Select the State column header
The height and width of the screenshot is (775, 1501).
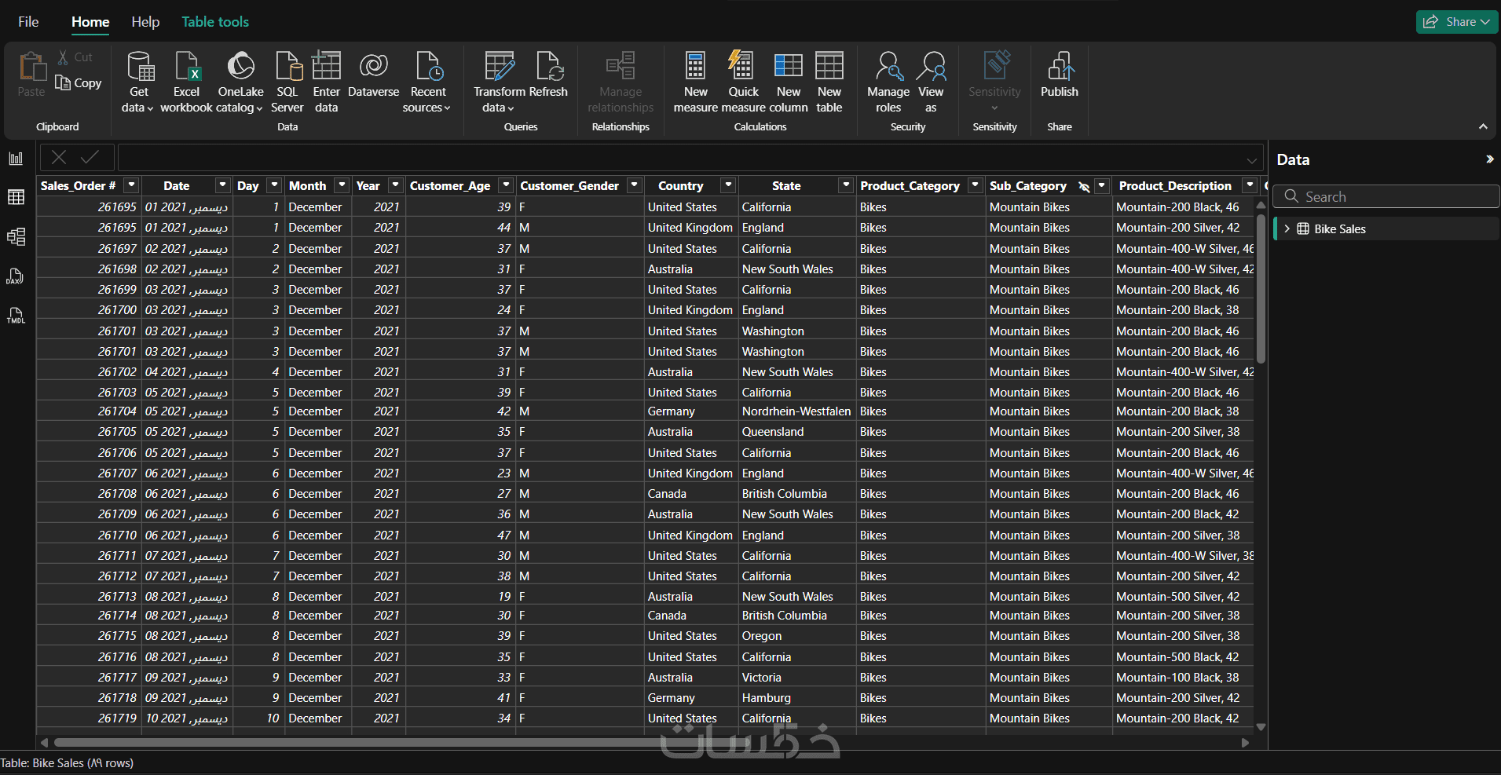[x=786, y=186]
